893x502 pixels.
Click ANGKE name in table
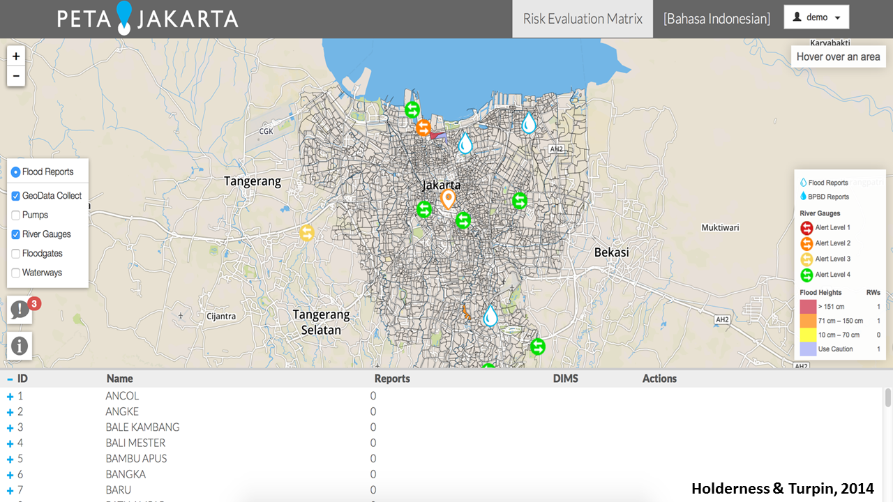click(122, 411)
